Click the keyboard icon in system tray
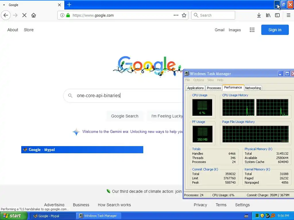Viewport: 294px width, 220px height. (246, 216)
